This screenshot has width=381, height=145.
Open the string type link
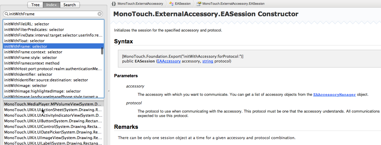point(208,61)
